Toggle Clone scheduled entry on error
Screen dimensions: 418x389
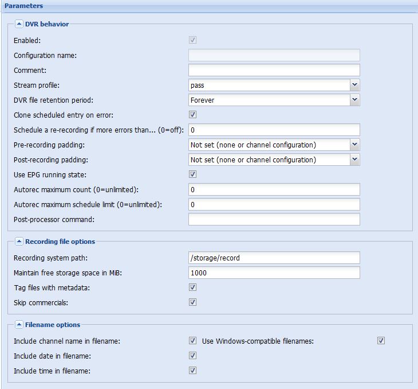click(193, 115)
